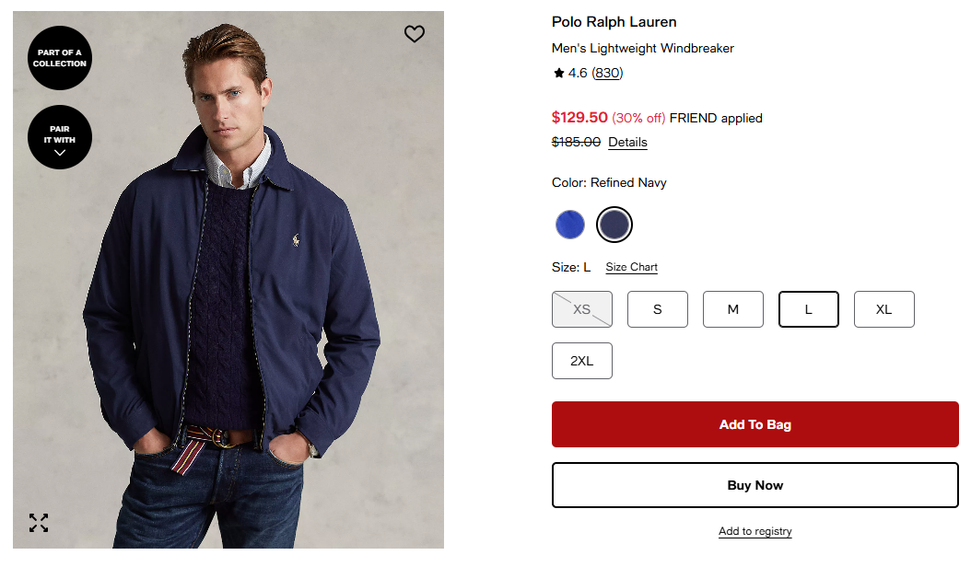The width and height of the screenshot is (971, 567).
Task: Click the star rating icon
Action: point(558,73)
